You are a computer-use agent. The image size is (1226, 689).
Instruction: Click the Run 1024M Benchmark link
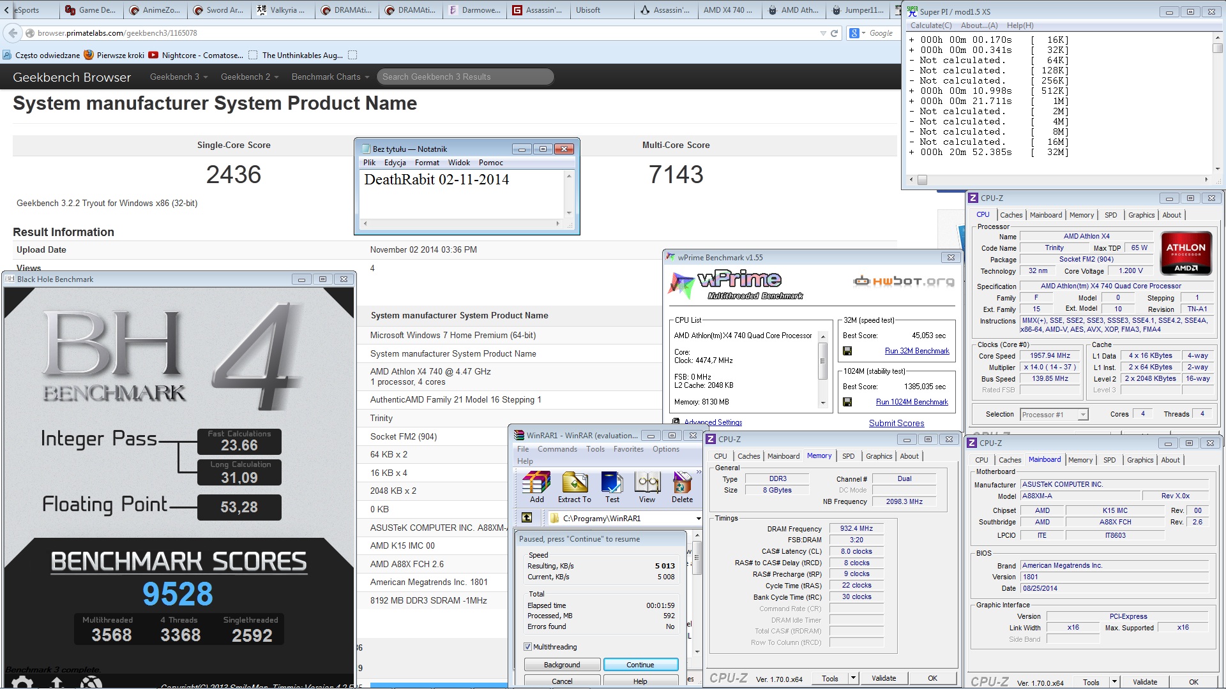tap(912, 402)
